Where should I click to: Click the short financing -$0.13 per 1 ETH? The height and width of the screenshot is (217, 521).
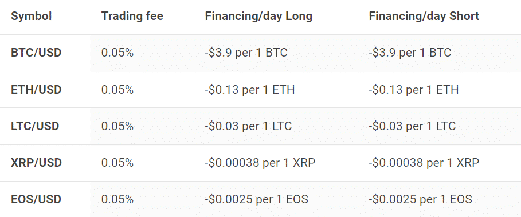click(414, 90)
